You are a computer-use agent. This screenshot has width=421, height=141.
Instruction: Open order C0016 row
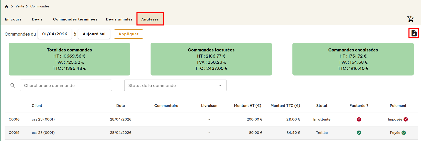click(x=211, y=120)
